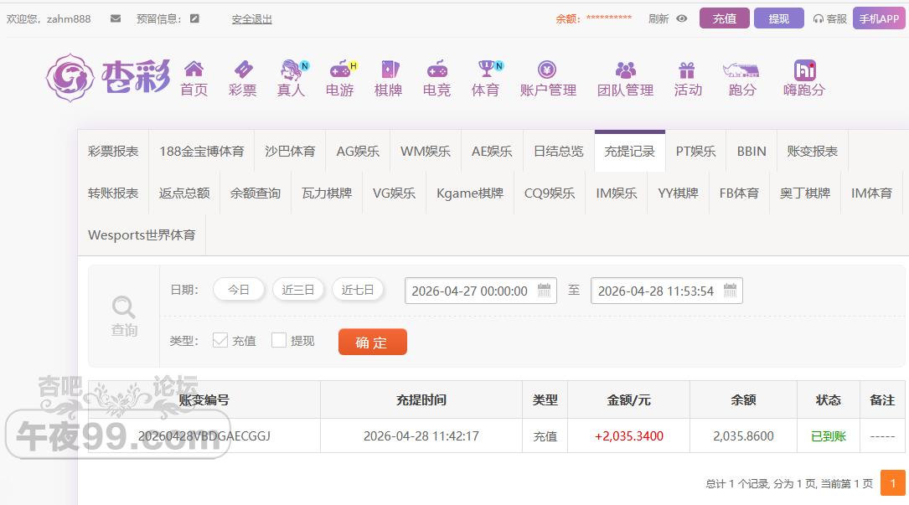The image size is (909, 505).
Task: Switch to YY棋牌 tab
Action: point(678,193)
